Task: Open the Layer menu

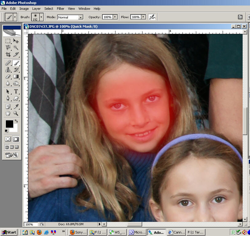Action: (x=36, y=9)
